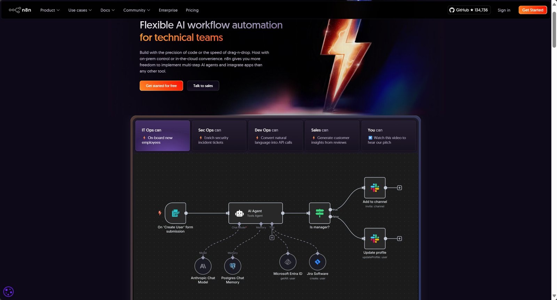Click the GitHub octocat icon
This screenshot has height=300, width=557.
click(452, 10)
